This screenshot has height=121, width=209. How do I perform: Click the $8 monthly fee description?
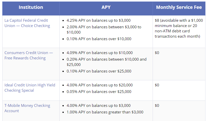(178, 28)
